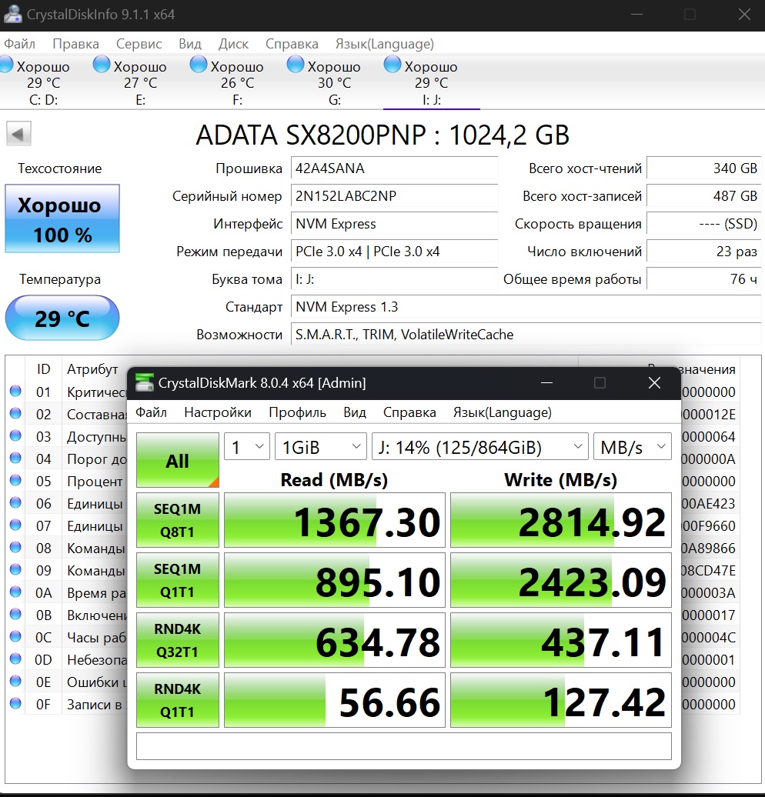This screenshot has height=797, width=765.
Task: Click status orb of attribute 08
Action: coord(15,547)
